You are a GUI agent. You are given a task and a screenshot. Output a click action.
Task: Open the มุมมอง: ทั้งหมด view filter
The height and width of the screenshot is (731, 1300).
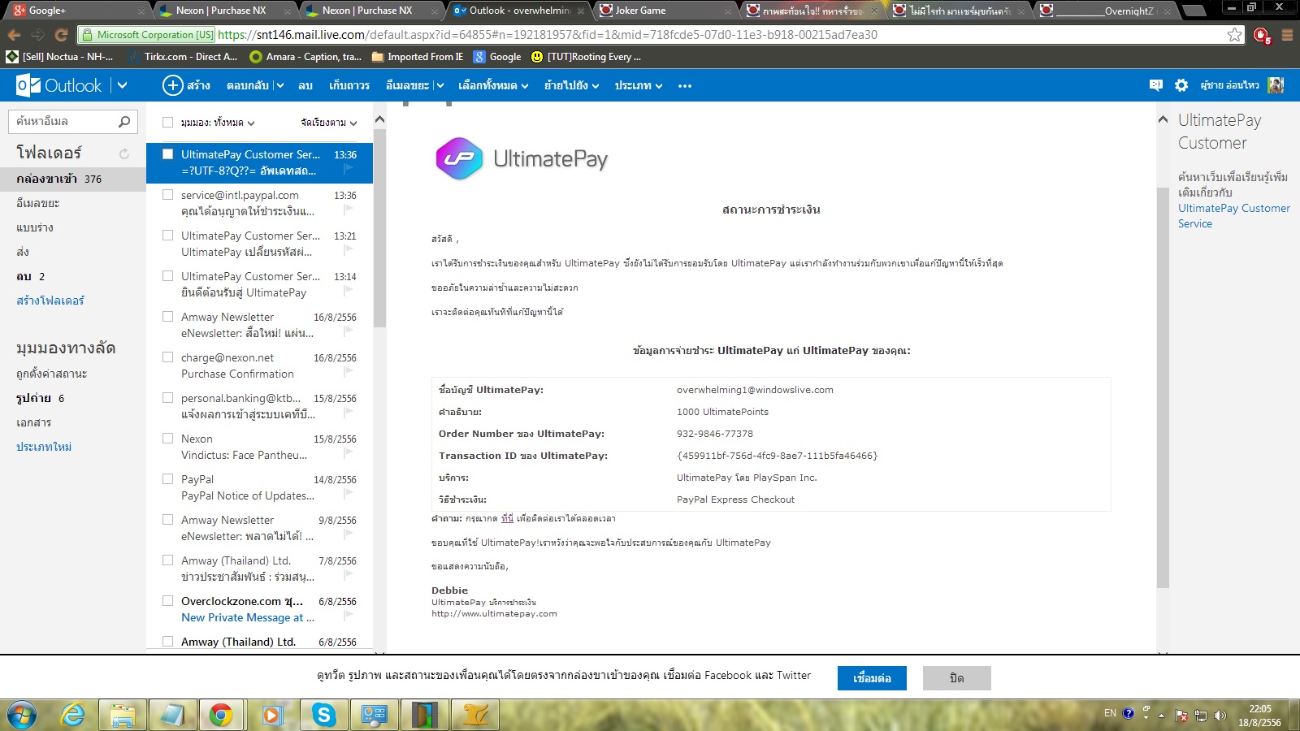pos(218,123)
